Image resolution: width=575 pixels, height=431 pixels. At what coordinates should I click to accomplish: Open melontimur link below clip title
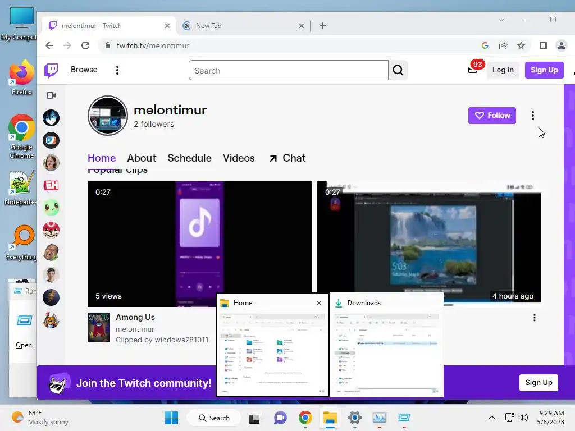135,329
